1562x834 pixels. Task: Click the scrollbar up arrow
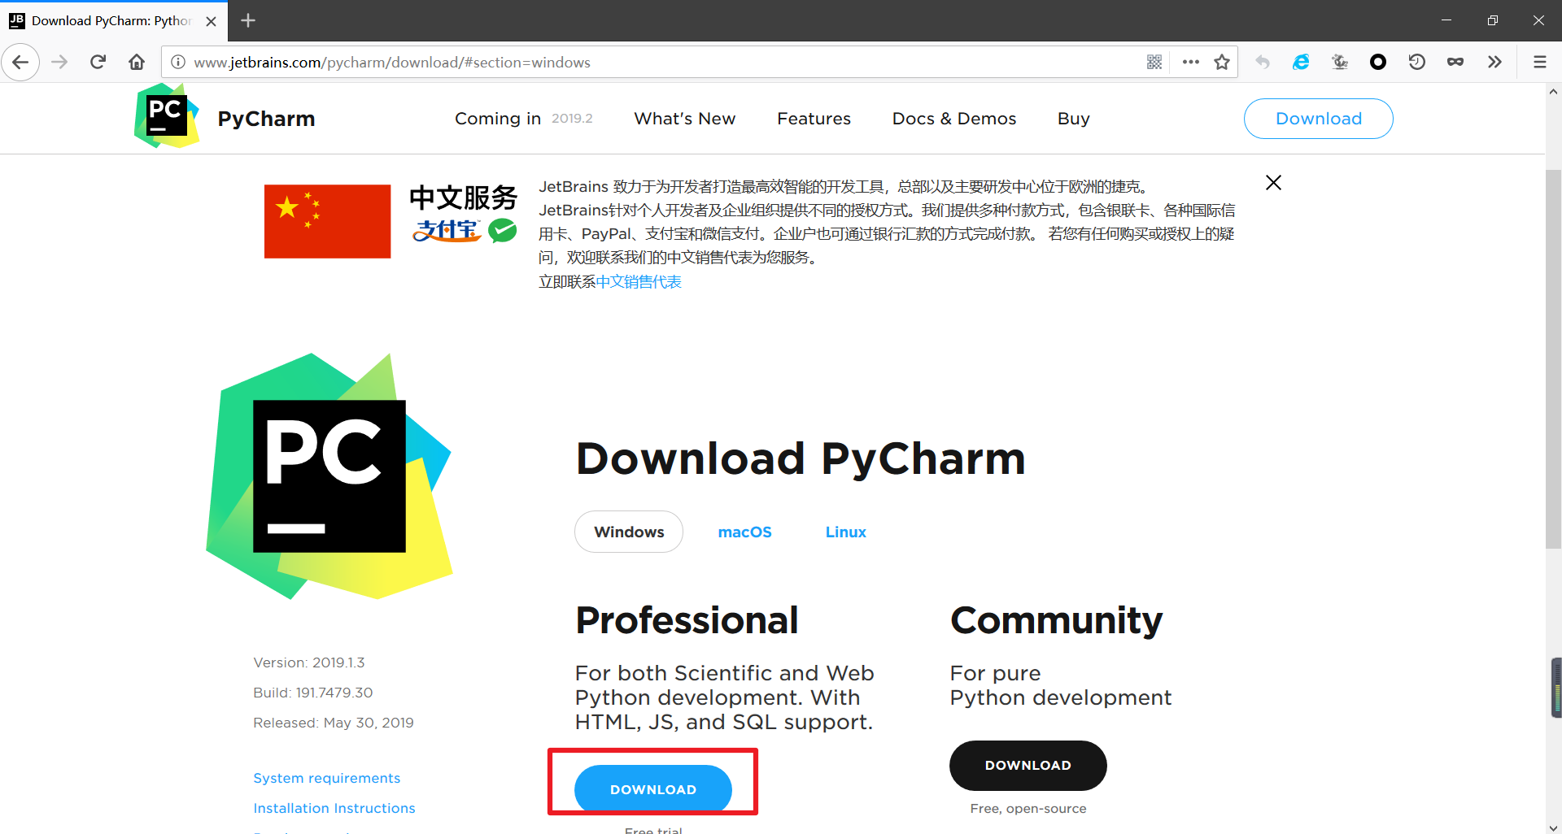1553,92
